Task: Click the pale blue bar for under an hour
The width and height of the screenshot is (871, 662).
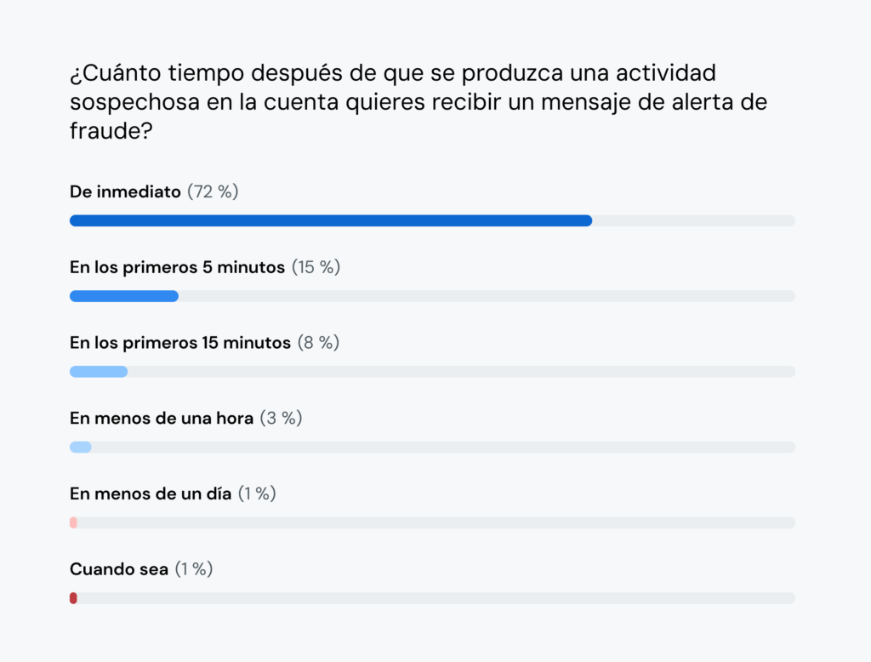Action: coord(80,447)
